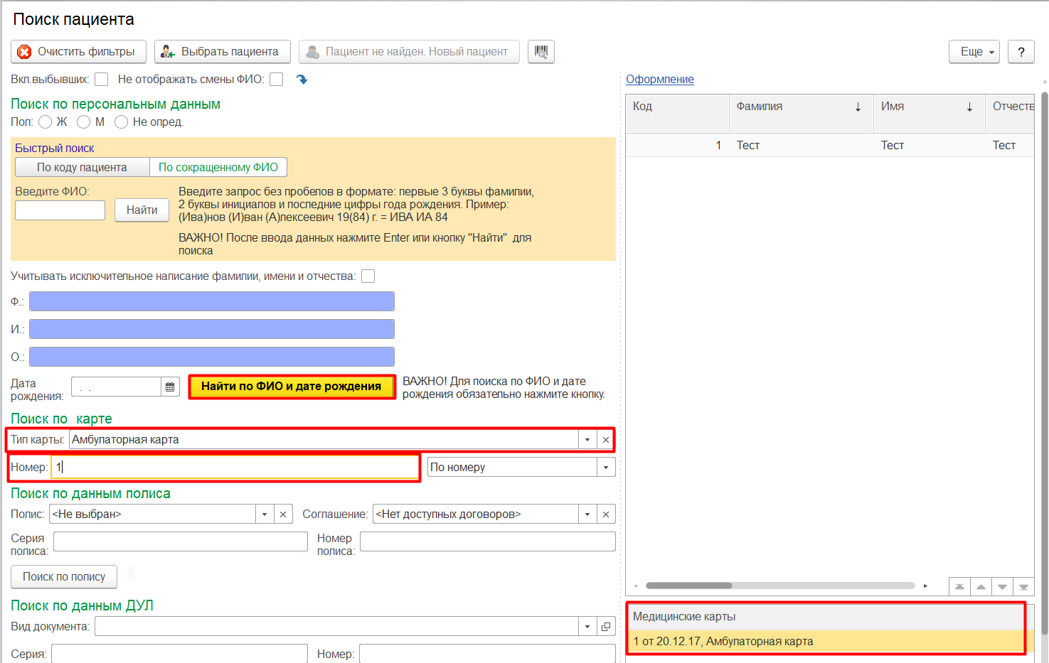The image size is (1049, 663).
Task: Open the Еще menu dropdown
Action: click(974, 52)
